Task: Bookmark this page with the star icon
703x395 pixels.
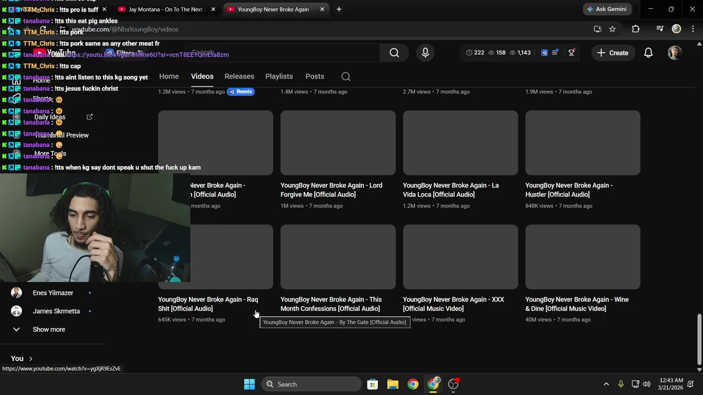Action: pos(612,29)
